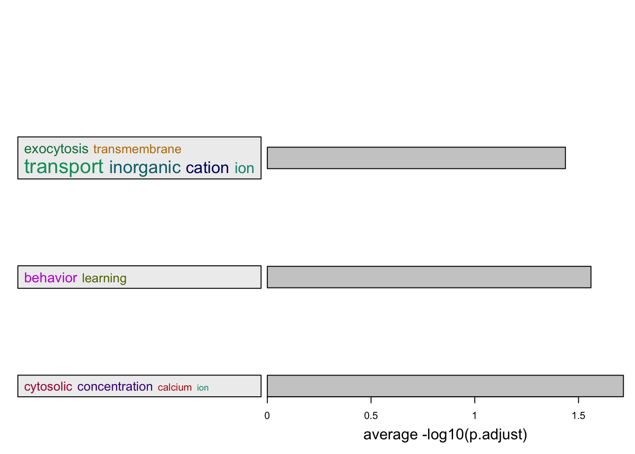Click the x-axis tick label '1.5'
635x454 pixels.
pos(578,416)
